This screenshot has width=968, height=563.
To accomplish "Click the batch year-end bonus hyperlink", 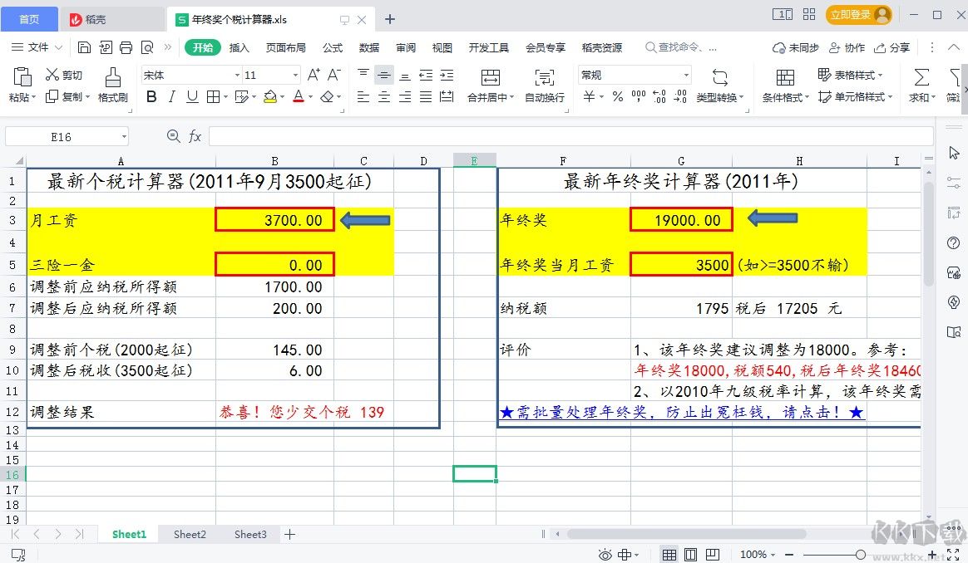I will click(x=682, y=412).
